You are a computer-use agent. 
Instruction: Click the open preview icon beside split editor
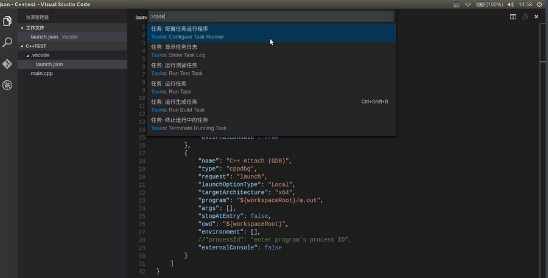coord(525,17)
